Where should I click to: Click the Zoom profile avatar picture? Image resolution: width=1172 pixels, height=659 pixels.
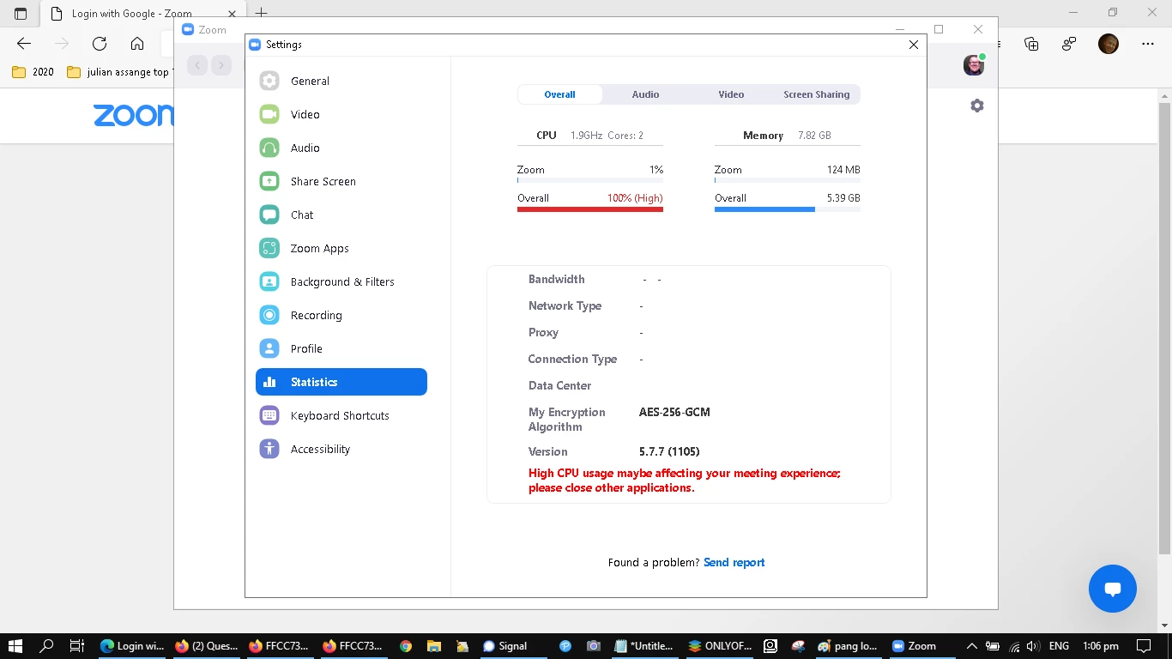point(973,65)
